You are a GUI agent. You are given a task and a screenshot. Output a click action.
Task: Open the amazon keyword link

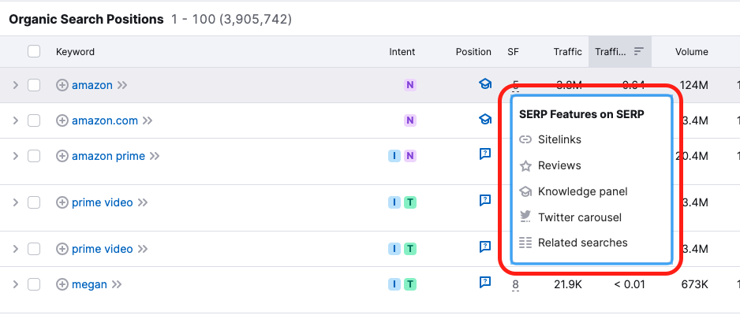tap(92, 85)
